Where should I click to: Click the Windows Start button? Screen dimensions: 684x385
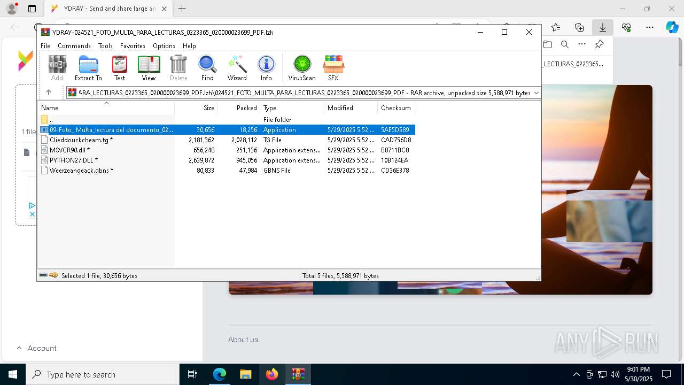pos(12,374)
